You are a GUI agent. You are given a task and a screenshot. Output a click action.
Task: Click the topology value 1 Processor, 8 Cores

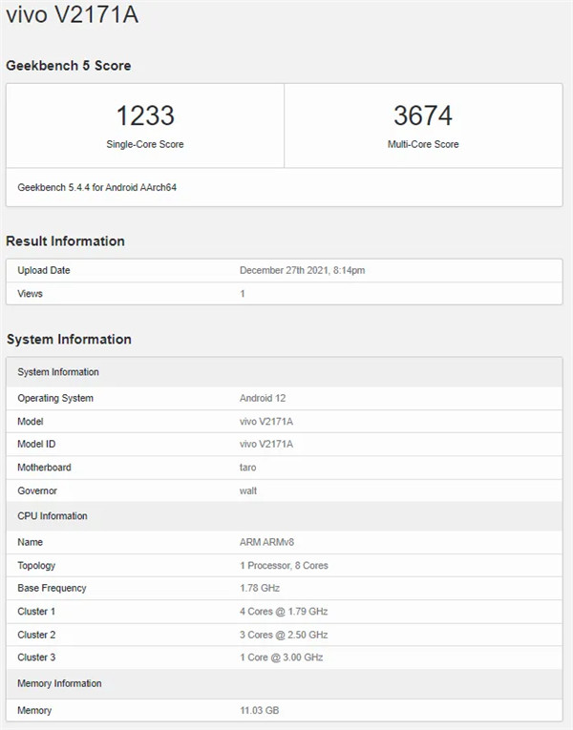(284, 566)
